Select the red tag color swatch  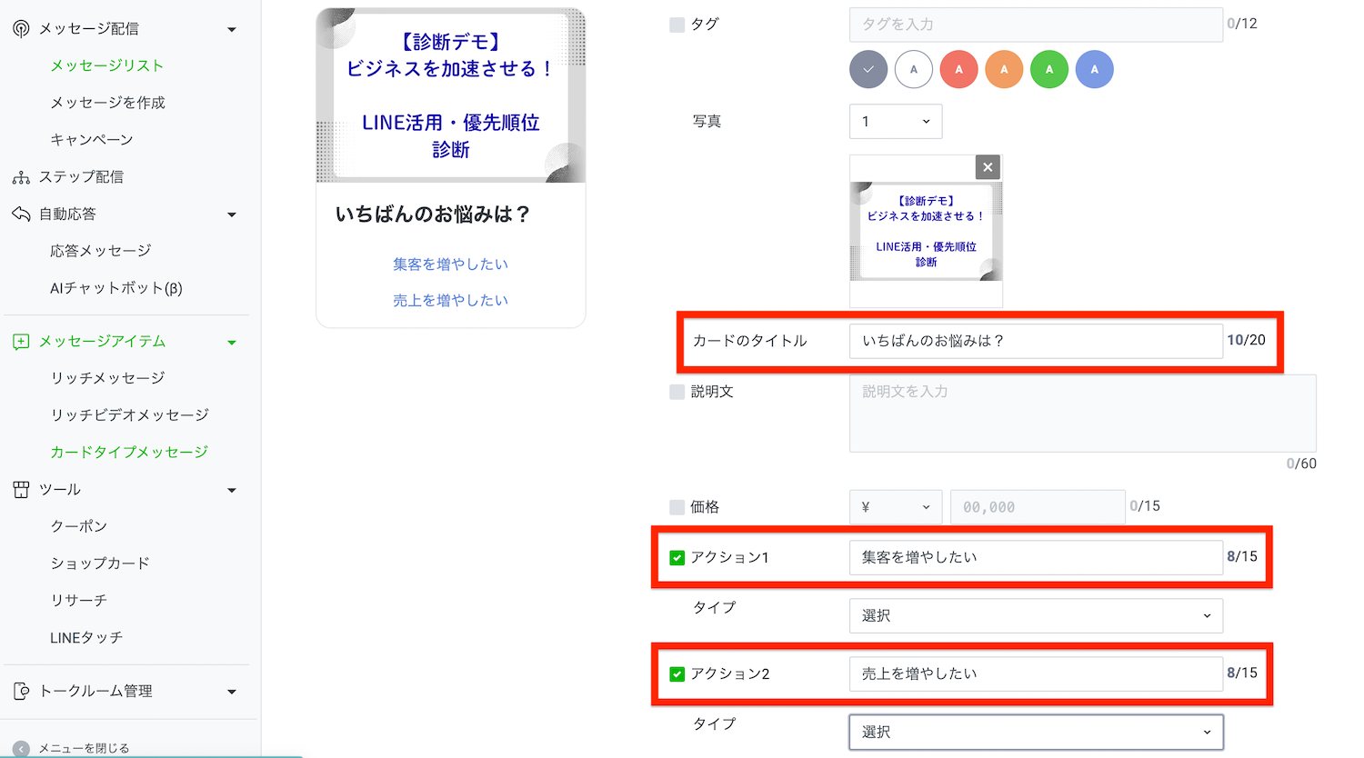[958, 70]
